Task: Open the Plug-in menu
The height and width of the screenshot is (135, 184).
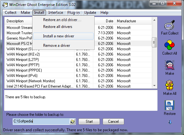Action: (73, 13)
